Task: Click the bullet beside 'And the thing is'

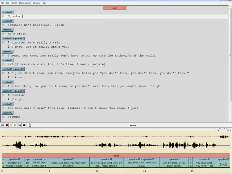Action: [x=3, y=86]
